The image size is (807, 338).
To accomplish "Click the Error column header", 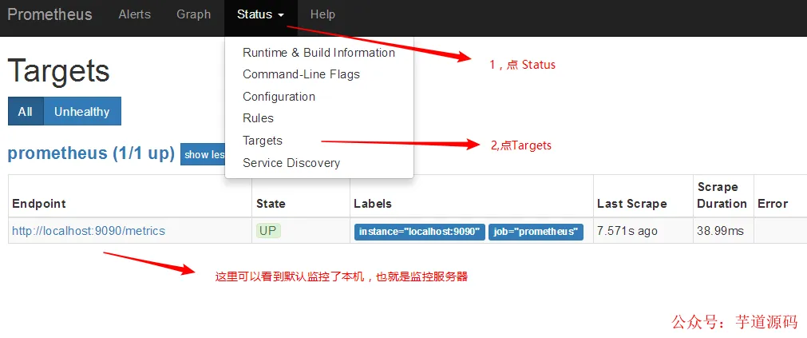I will [x=773, y=204].
